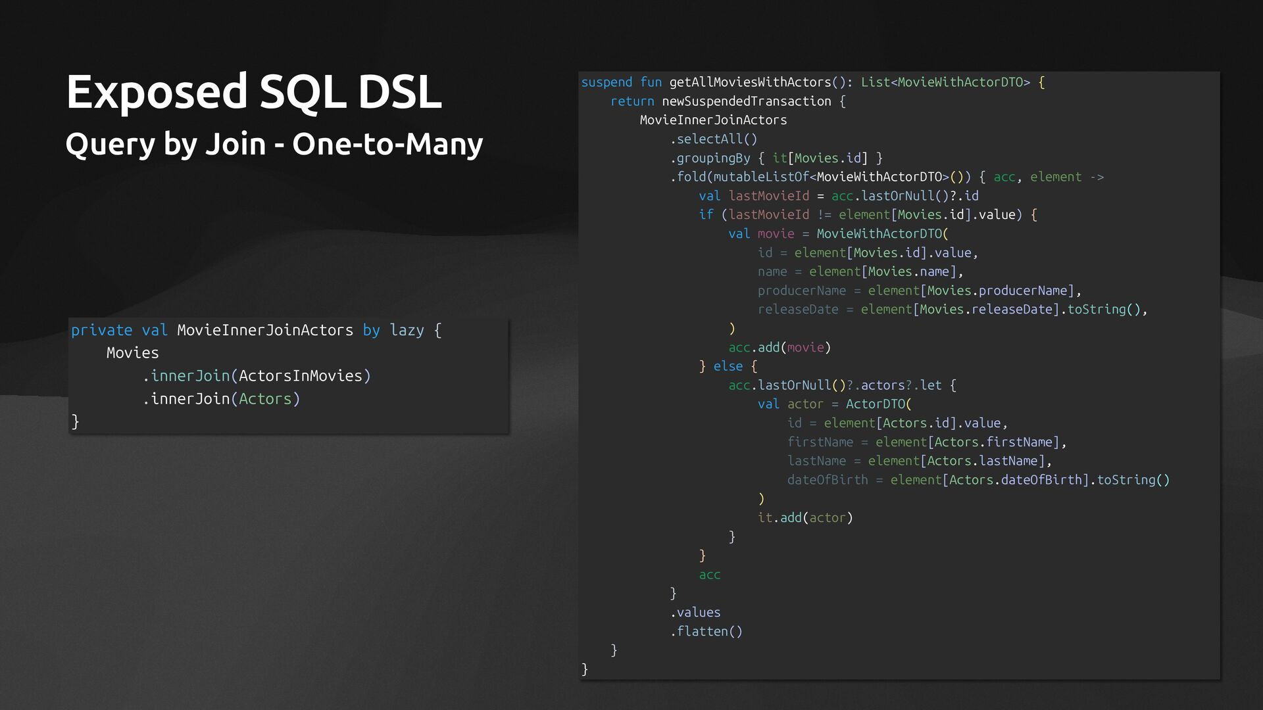
Task: Click the 'lazy' keyword in left snippet
Action: click(x=407, y=330)
